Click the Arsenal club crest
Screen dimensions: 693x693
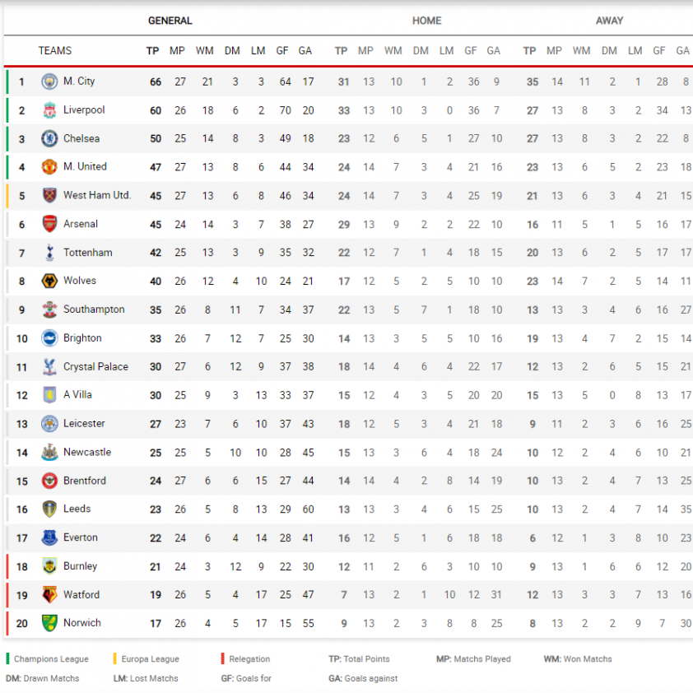pyautogui.click(x=49, y=224)
